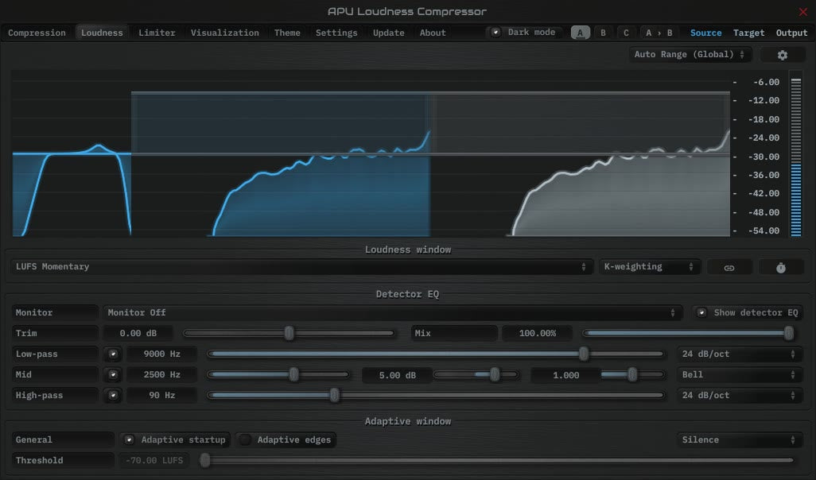
Task: Toggle the Low-pass filter enable checkbox
Action: 113,354
